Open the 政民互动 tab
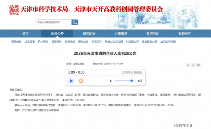This screenshot has height=129, width=211. [x=153, y=34]
